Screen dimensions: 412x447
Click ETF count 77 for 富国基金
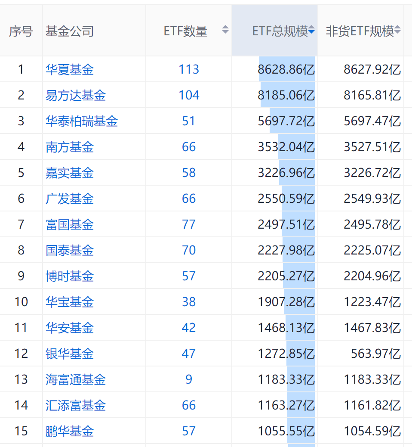189,224
